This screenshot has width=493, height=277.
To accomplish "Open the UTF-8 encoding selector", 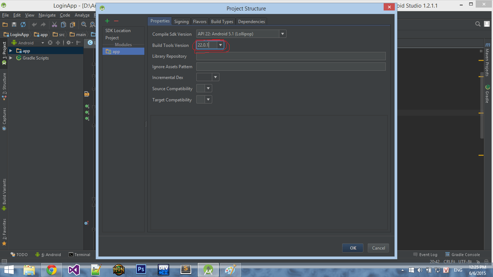I will (x=465, y=261).
